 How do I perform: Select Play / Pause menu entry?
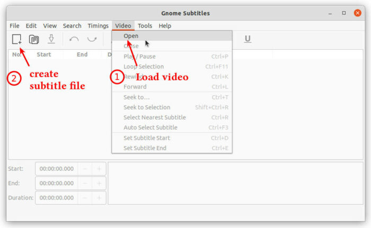[x=172, y=57]
